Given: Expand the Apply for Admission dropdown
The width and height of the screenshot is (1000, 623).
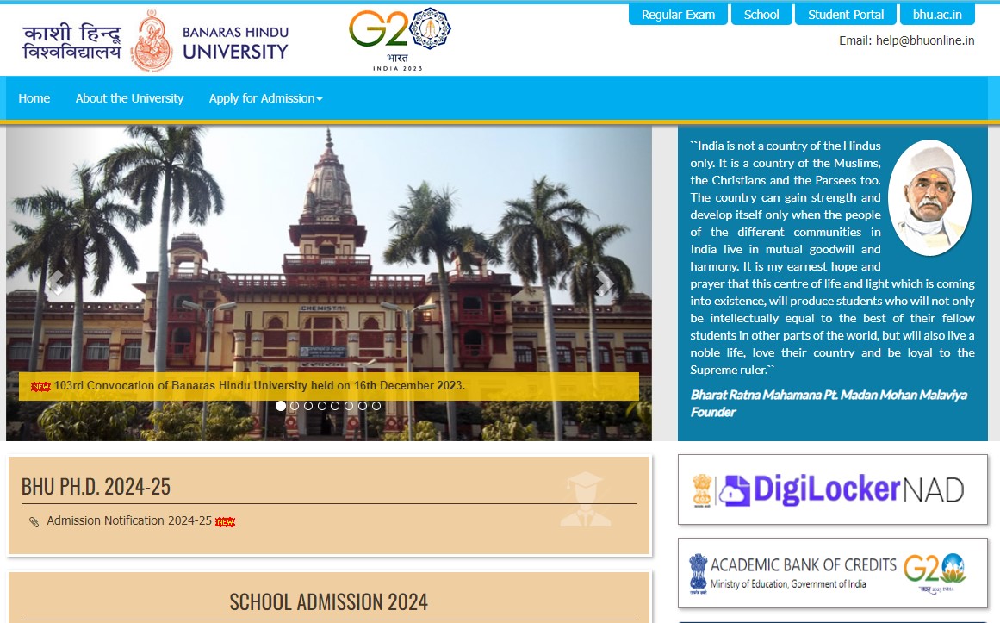Looking at the screenshot, I should pos(265,98).
